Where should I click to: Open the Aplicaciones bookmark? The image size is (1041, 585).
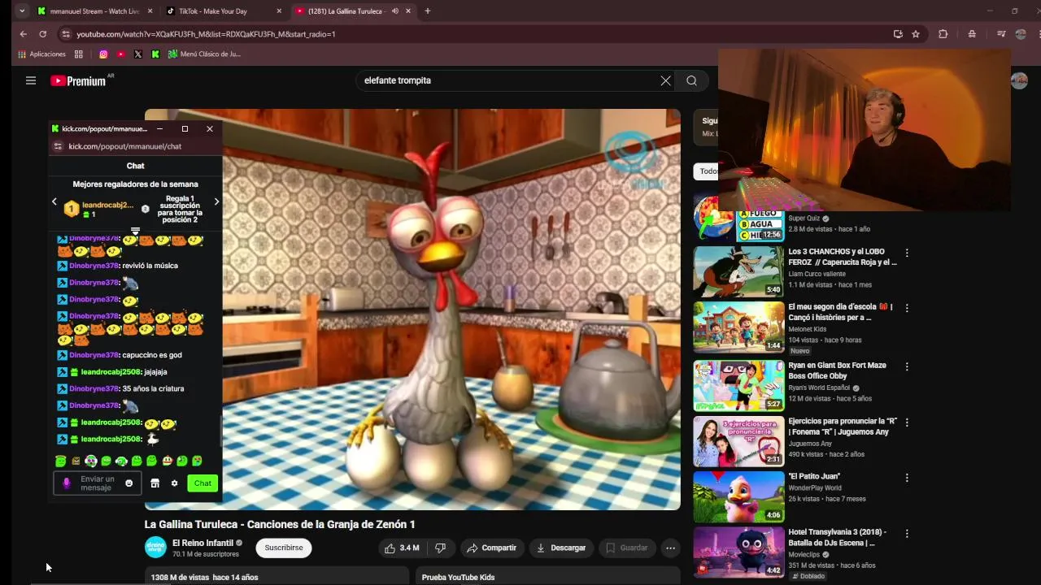click(42, 54)
